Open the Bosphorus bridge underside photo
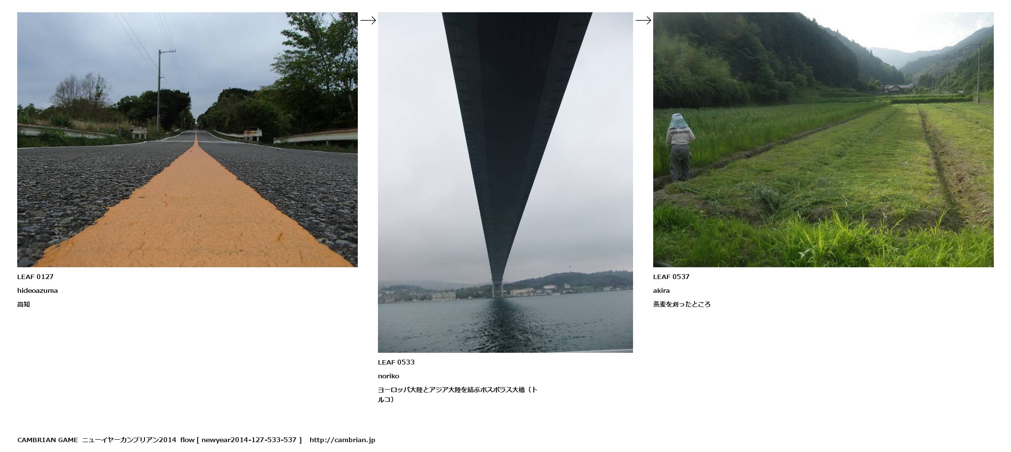1011x452 pixels. tap(505, 182)
